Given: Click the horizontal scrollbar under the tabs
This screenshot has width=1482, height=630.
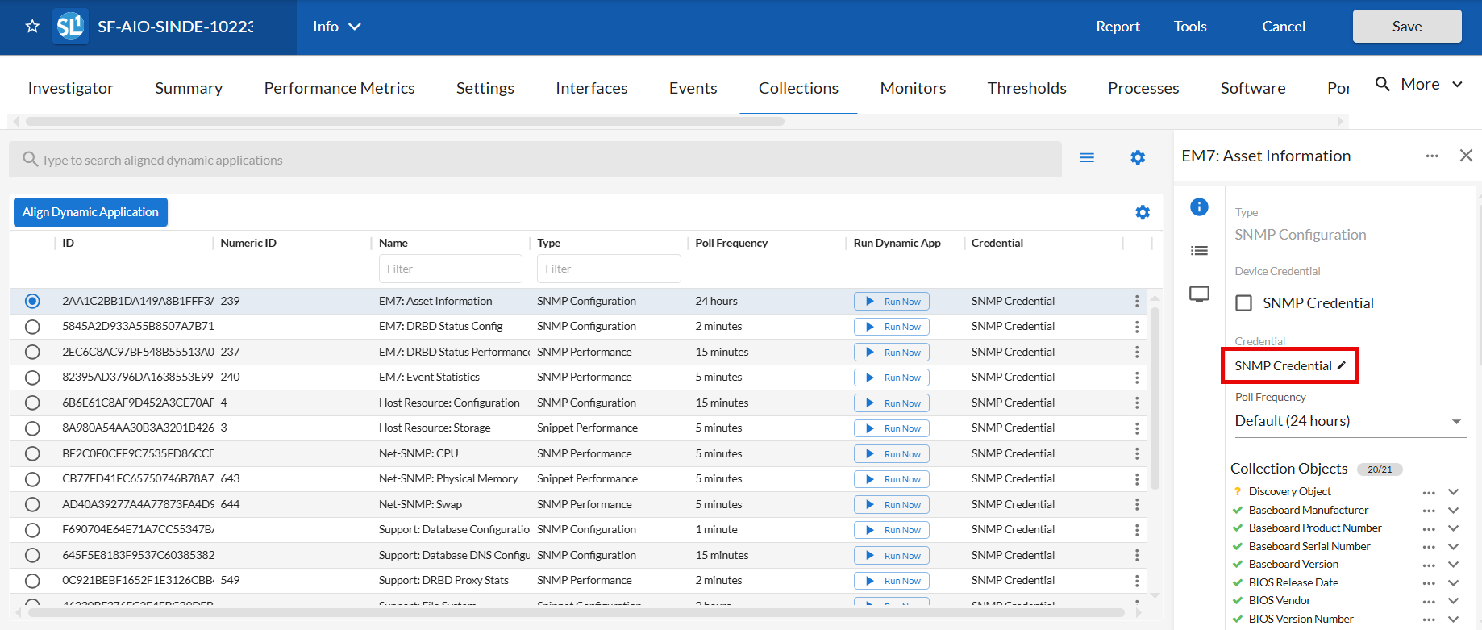Looking at the screenshot, I should 405,122.
